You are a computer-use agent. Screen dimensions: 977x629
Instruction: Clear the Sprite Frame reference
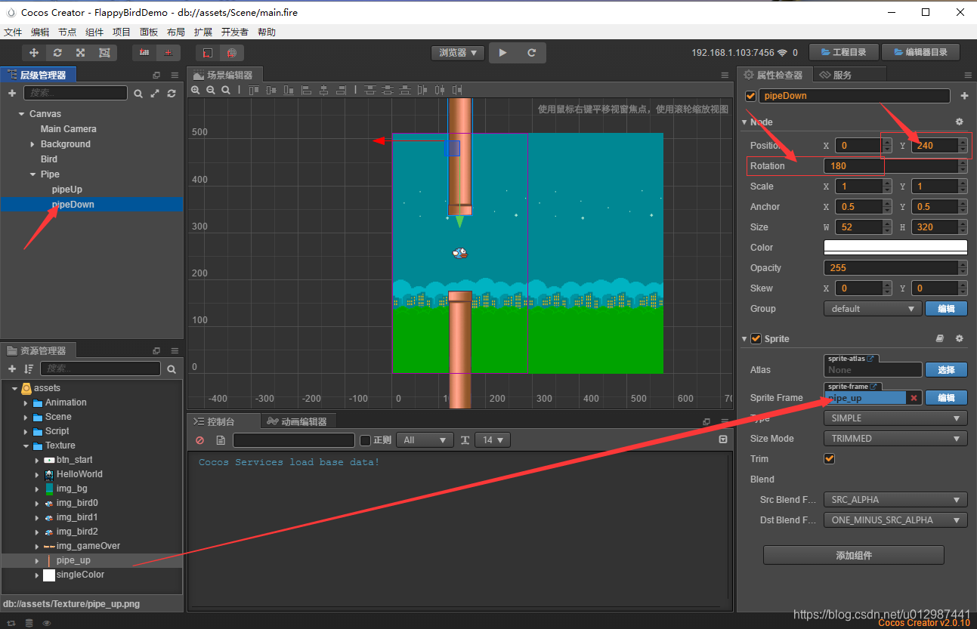point(914,398)
